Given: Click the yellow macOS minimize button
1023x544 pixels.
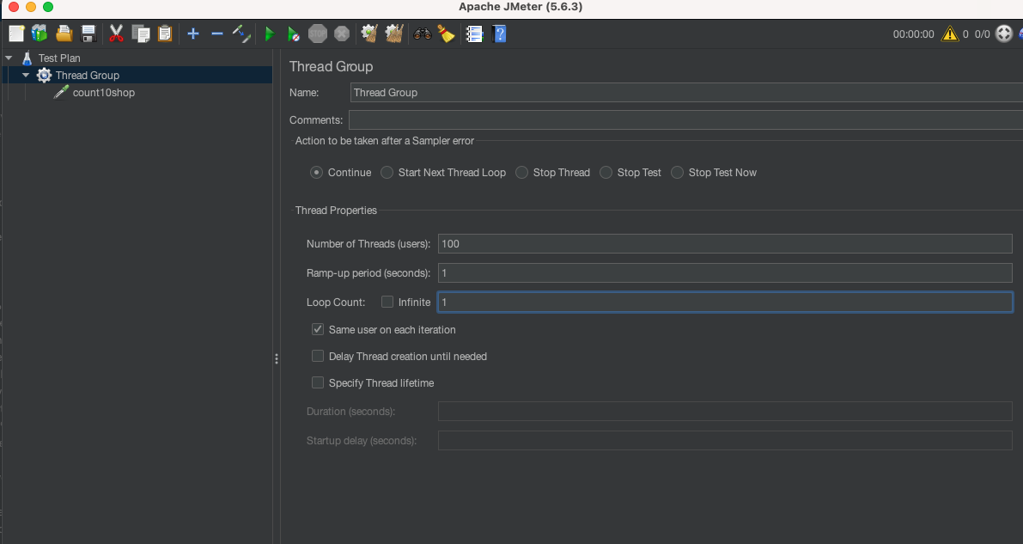Looking at the screenshot, I should coord(31,7).
